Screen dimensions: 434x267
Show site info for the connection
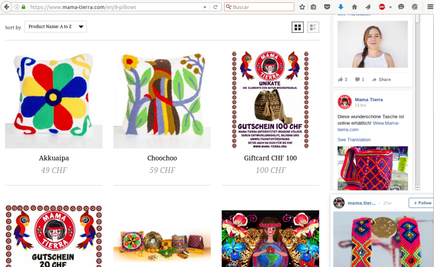[17, 7]
